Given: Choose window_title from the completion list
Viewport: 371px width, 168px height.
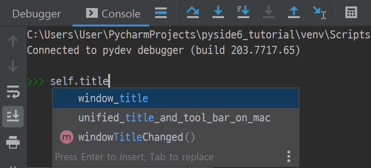Looking at the screenshot, I should (175, 98).
